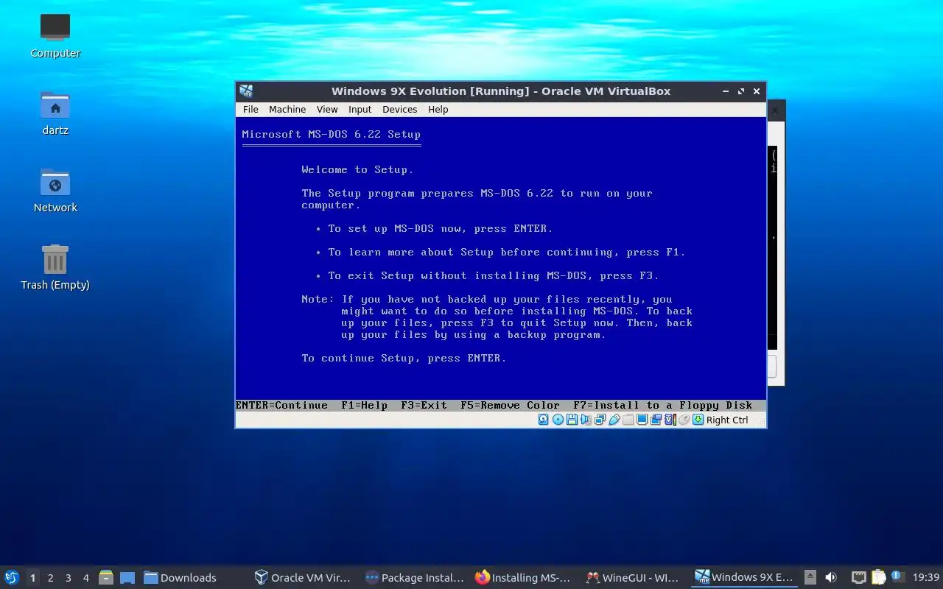Open the Network desktop icon
943x589 pixels.
55,190
